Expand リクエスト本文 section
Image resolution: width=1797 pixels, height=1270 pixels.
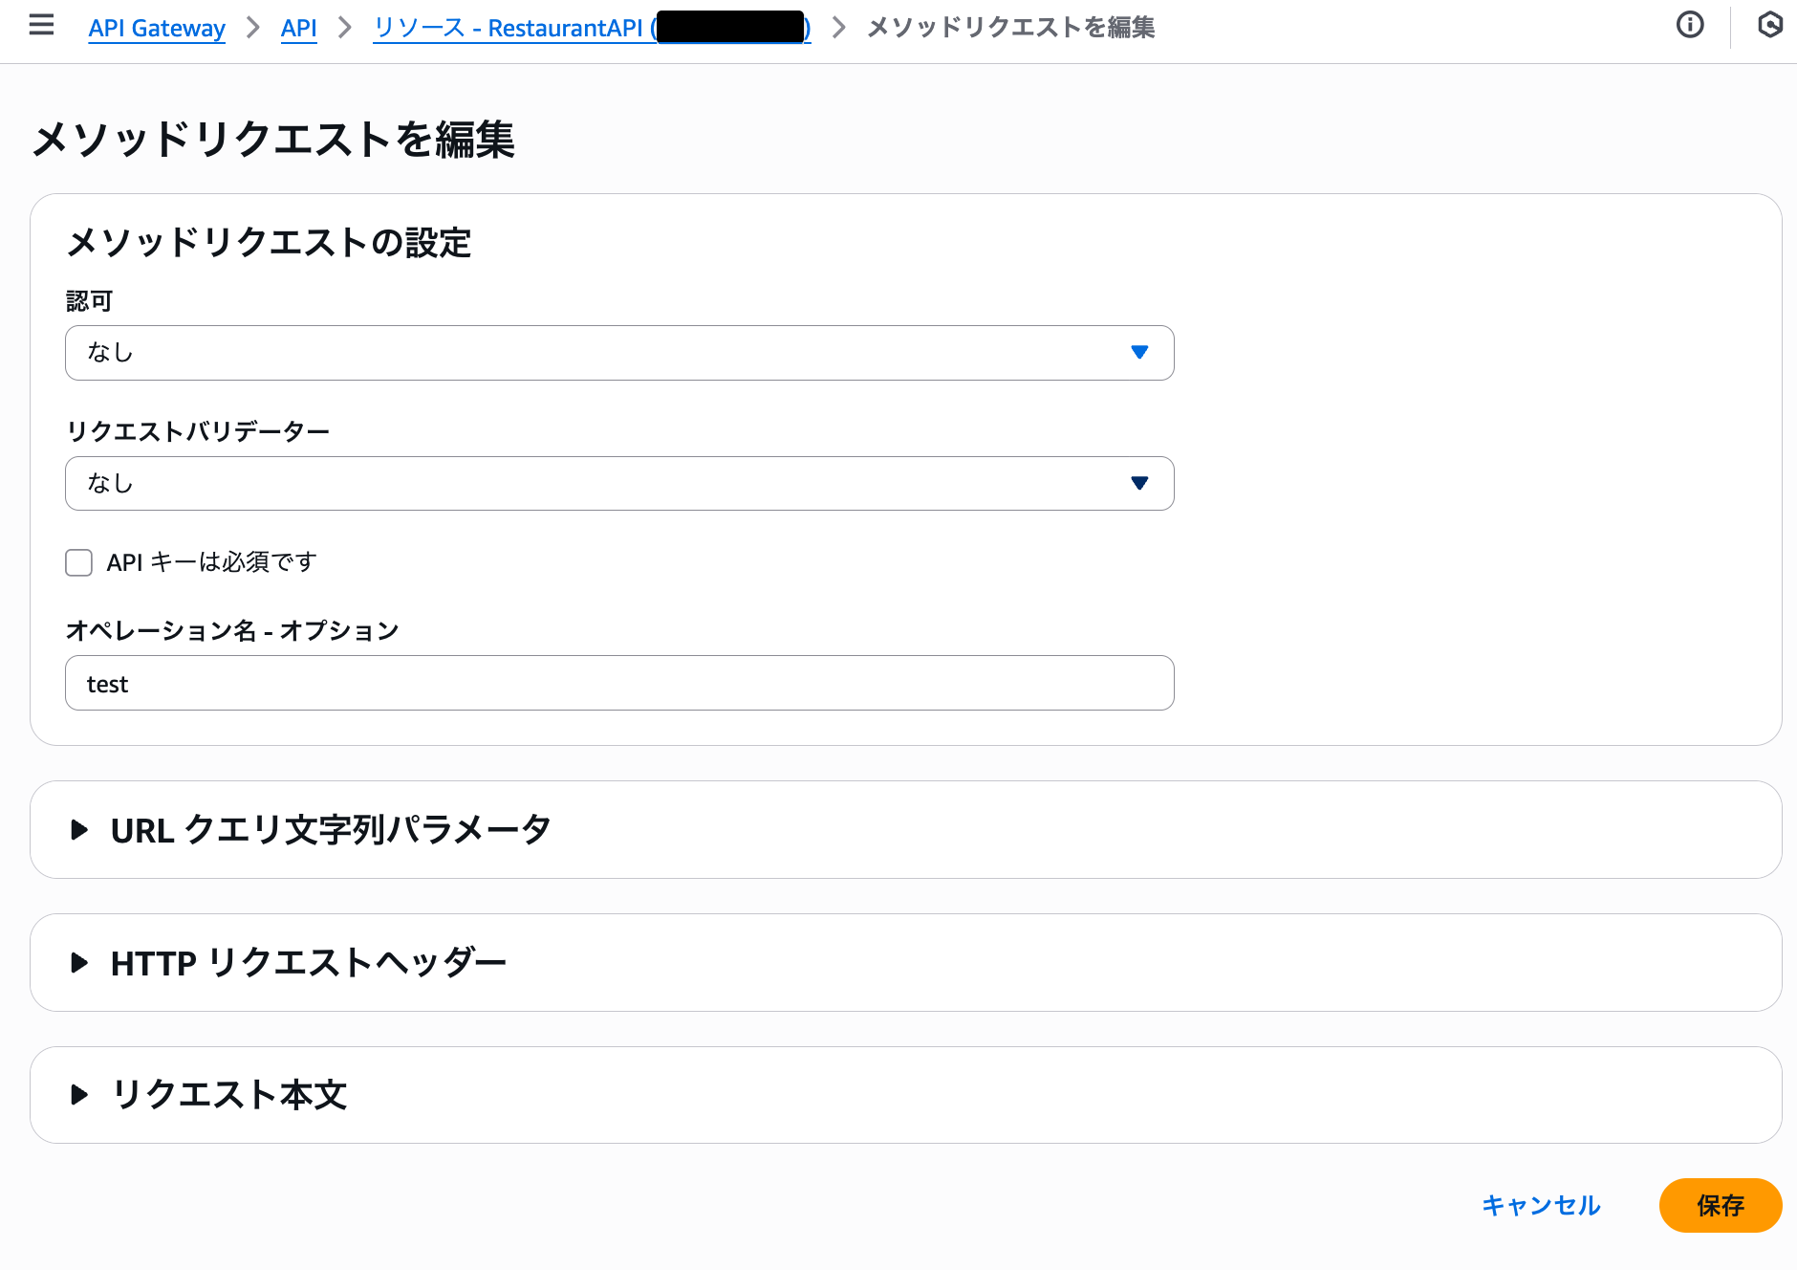[x=229, y=1095]
